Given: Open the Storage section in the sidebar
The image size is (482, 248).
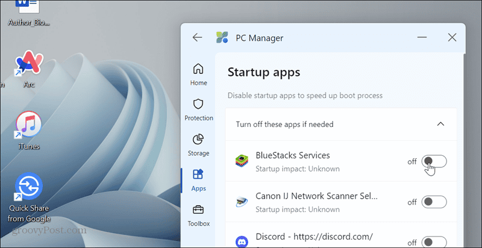Looking at the screenshot, I should 199,145.
